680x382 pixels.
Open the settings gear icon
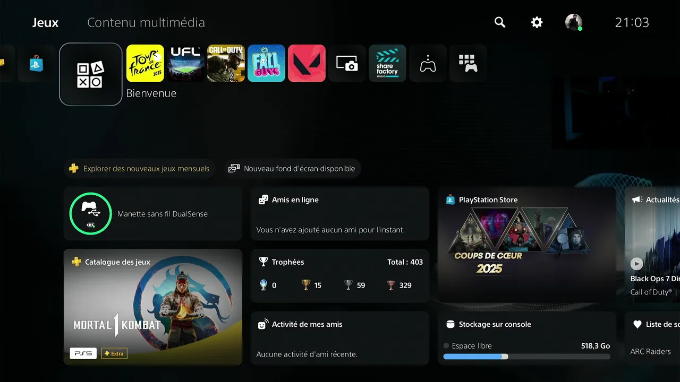(x=537, y=22)
